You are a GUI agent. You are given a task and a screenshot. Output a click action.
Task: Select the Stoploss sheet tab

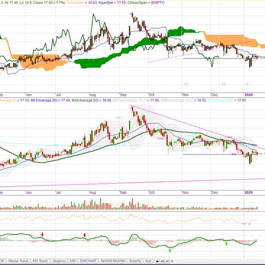59,261
